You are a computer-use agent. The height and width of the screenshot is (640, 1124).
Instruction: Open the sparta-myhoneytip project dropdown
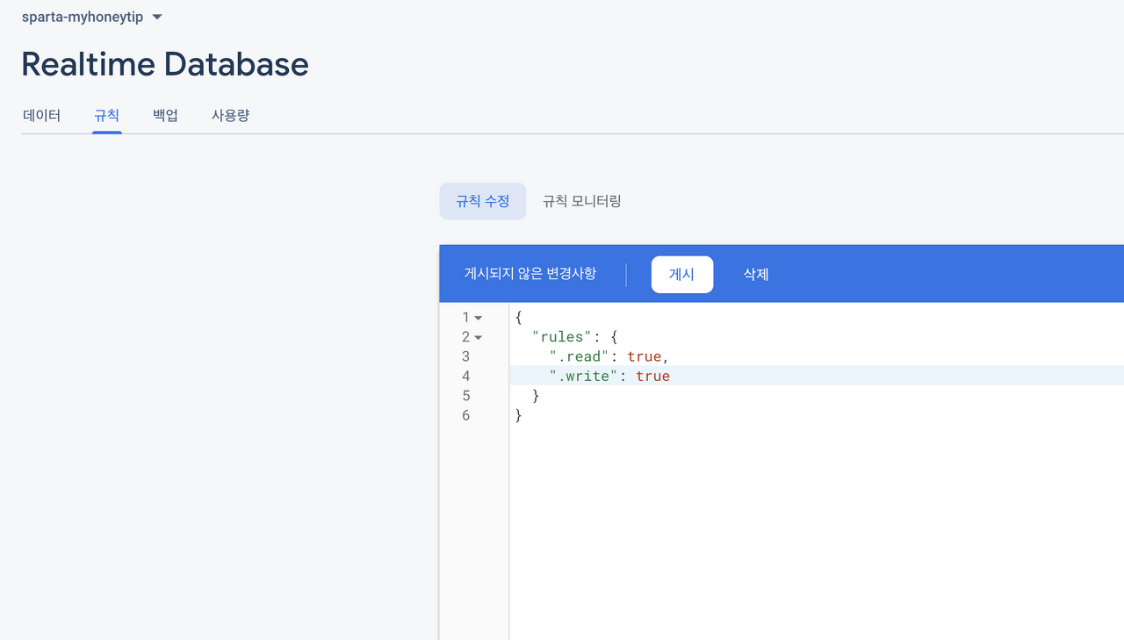click(92, 17)
